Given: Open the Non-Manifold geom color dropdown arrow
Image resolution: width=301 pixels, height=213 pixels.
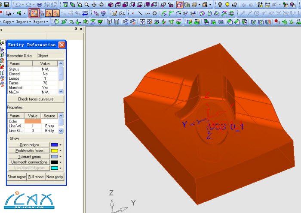Looking at the screenshot, I should coord(61,168).
